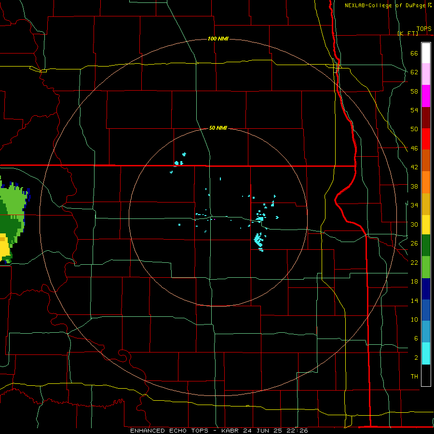
Task: Click the 'TOPS' legend title
Action: click(424, 29)
